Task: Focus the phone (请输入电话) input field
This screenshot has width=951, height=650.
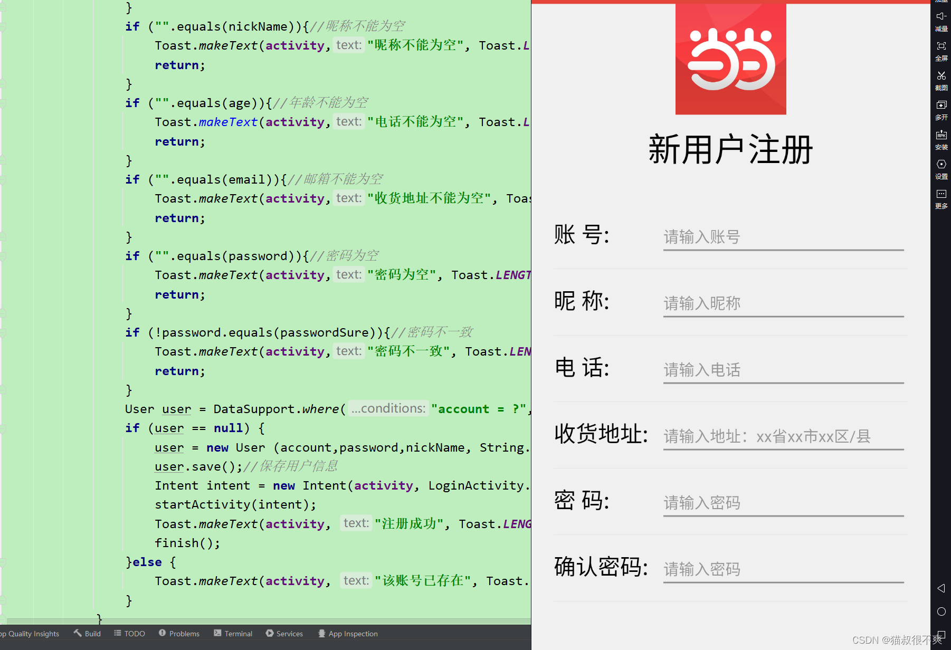Action: [783, 370]
